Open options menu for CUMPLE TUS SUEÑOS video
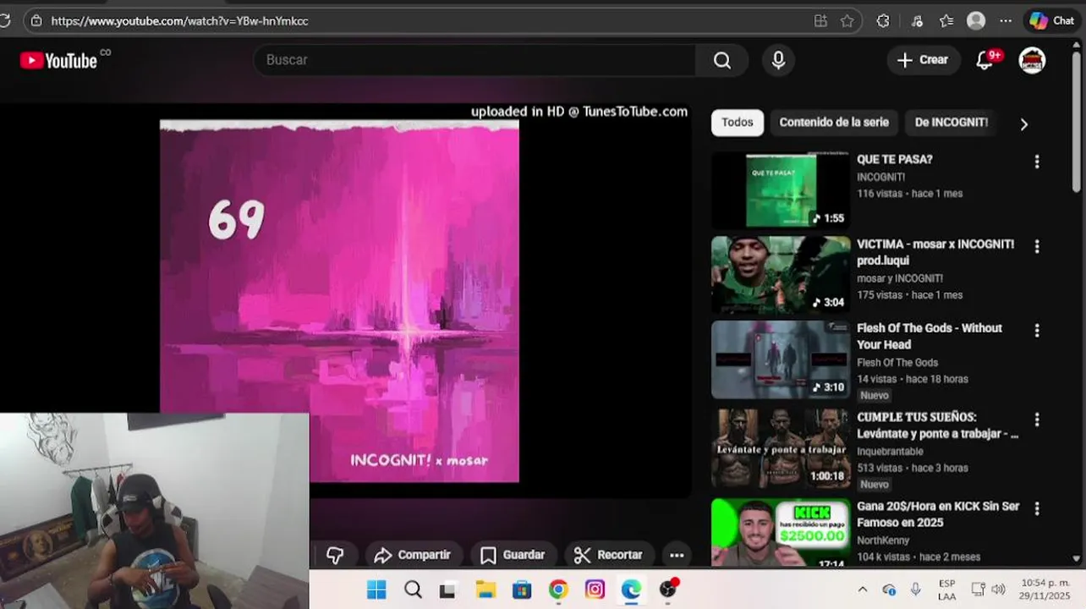This screenshot has width=1086, height=609. click(x=1037, y=420)
